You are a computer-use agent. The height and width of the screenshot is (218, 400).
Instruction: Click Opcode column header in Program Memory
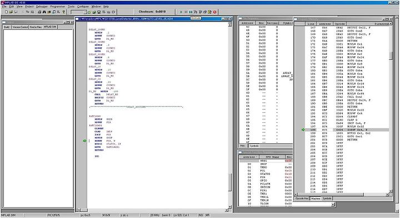click(339, 24)
